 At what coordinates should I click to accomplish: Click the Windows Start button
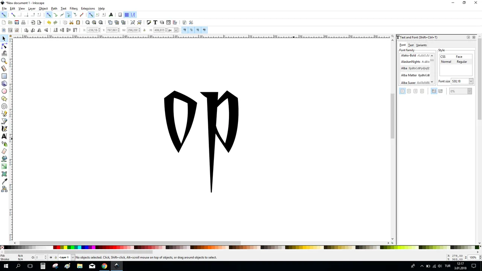pyautogui.click(x=6, y=266)
